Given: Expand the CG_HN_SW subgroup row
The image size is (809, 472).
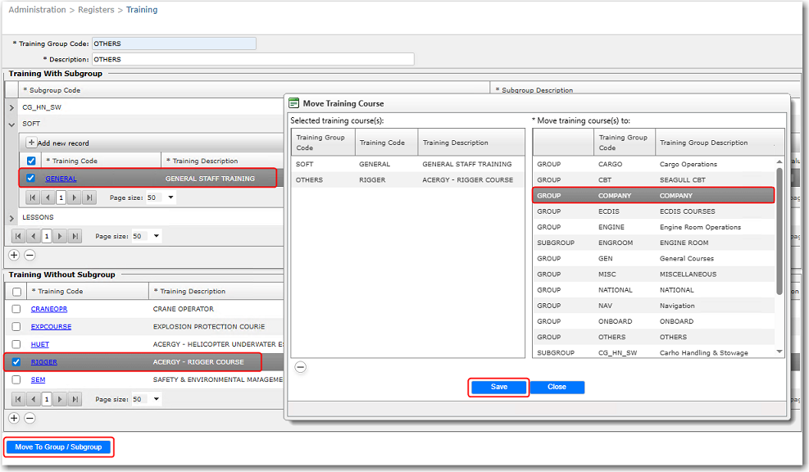Looking at the screenshot, I should (11, 107).
